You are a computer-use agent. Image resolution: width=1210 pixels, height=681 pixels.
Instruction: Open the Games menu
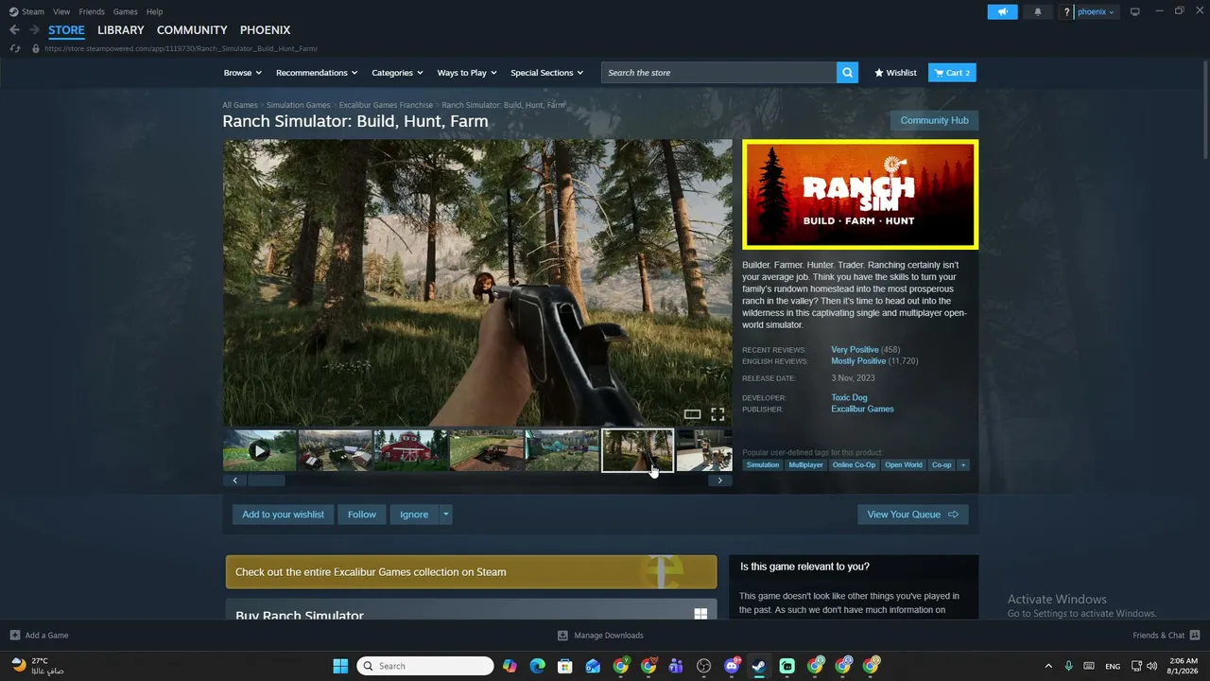[125, 11]
